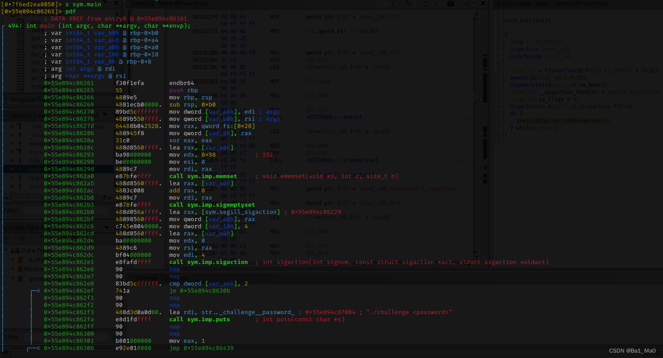Click the 'arg char **argv @ rsi' line
The height and width of the screenshot is (358, 663).
click(x=85, y=76)
